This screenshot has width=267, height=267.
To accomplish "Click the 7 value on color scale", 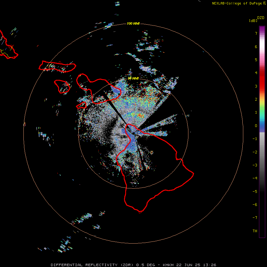I will click(x=256, y=33).
